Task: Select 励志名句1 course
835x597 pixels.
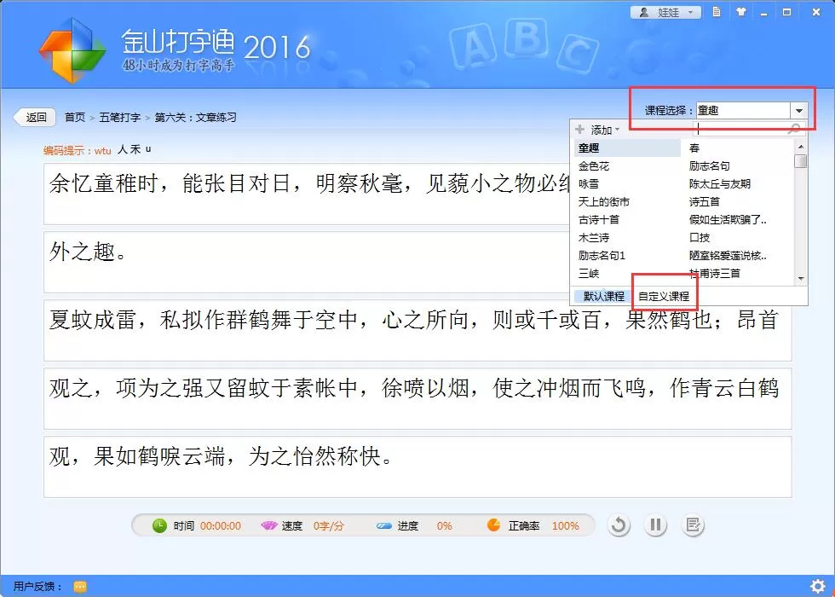Action: [602, 256]
